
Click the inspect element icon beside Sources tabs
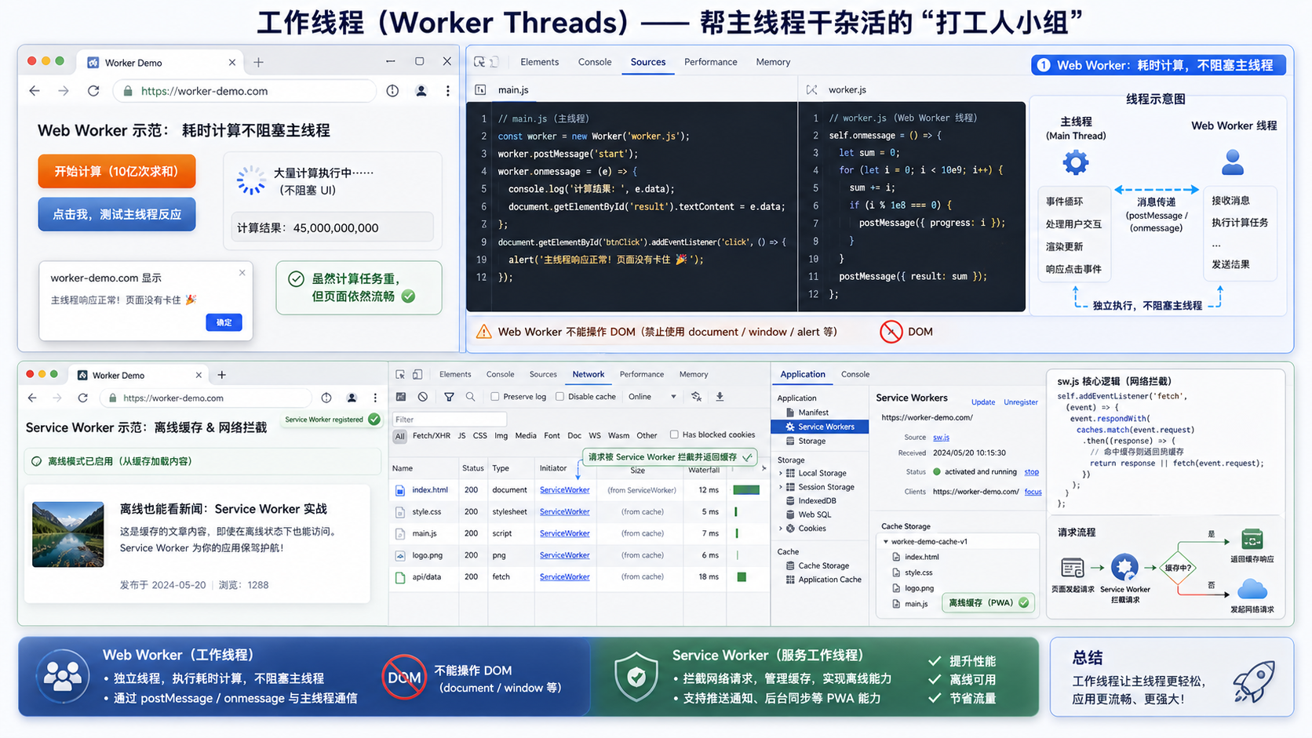pyautogui.click(x=479, y=62)
